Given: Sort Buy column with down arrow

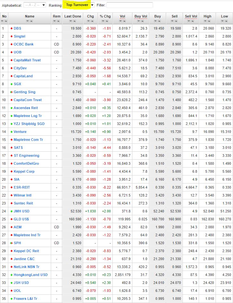Looking at the screenshot, I should click(156, 21).
